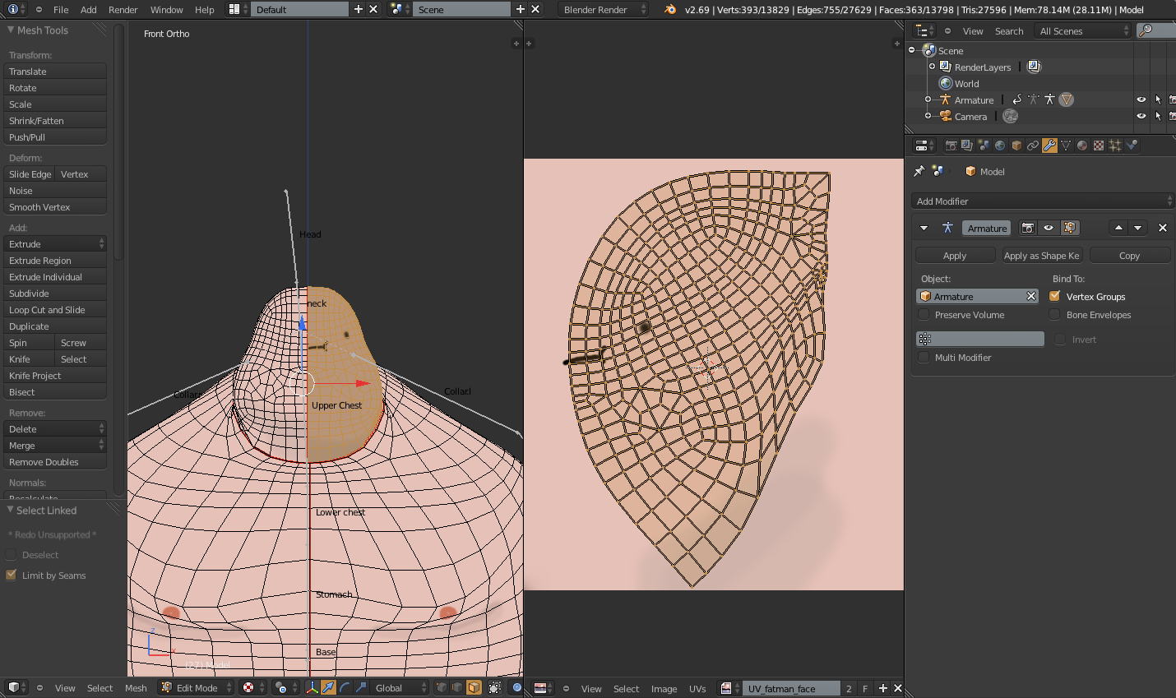Viewport: 1176px width, 698px height.
Task: Open the Object Data tab (triangle icon)
Action: point(1066,146)
